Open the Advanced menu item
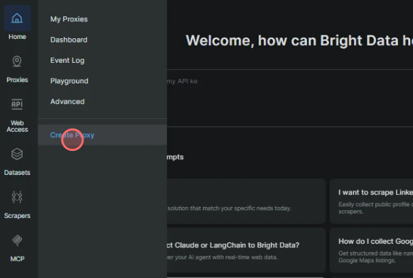413x278 pixels. pos(68,102)
